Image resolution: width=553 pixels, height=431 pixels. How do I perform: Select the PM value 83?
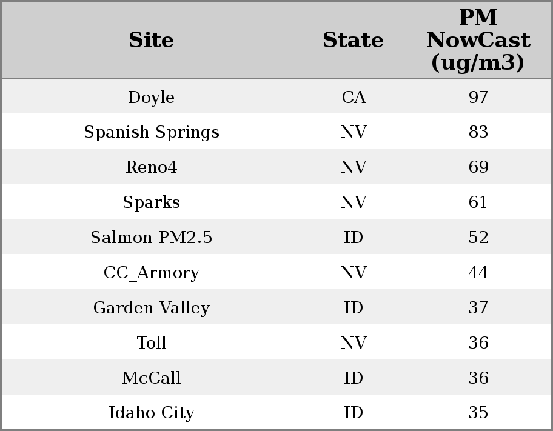478,132
